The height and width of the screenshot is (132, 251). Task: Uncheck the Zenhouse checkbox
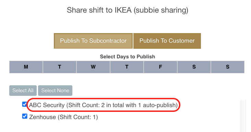pos(25,116)
